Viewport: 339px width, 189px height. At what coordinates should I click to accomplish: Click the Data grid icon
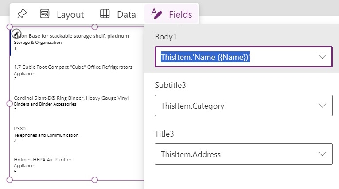pyautogui.click(x=105, y=14)
